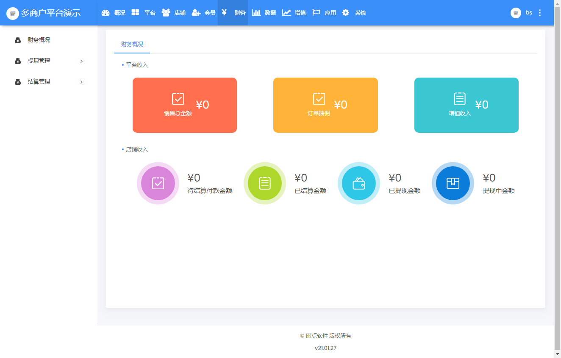Viewport: 561px width, 358px height.
Task: Click the 已结算金额 label
Action: pos(311,191)
